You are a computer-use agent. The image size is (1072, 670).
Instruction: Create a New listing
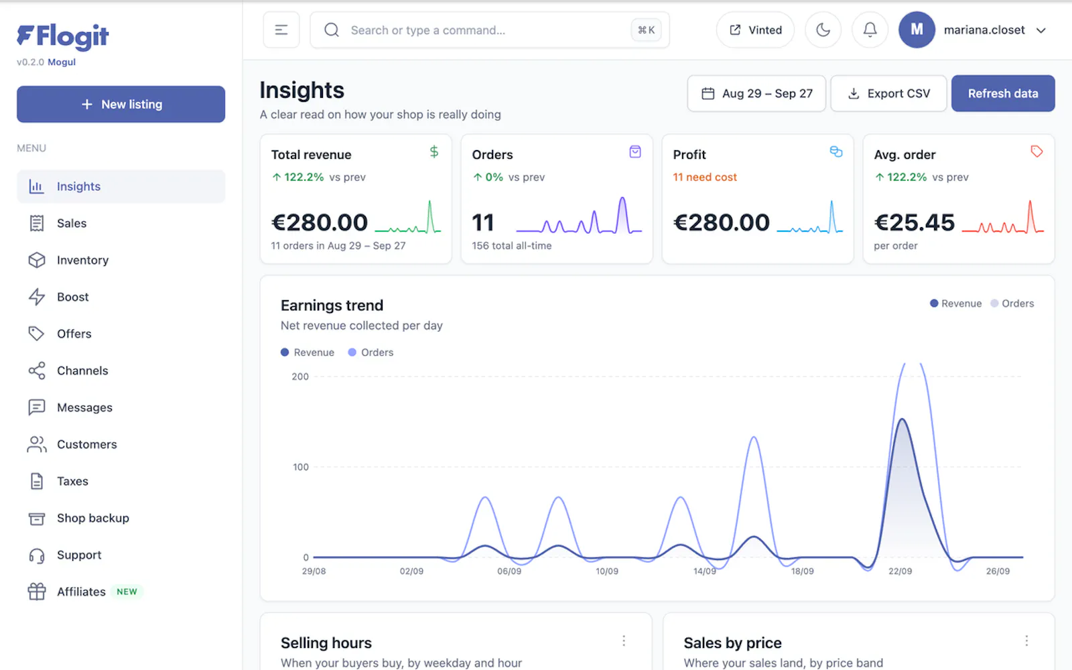pyautogui.click(x=121, y=105)
